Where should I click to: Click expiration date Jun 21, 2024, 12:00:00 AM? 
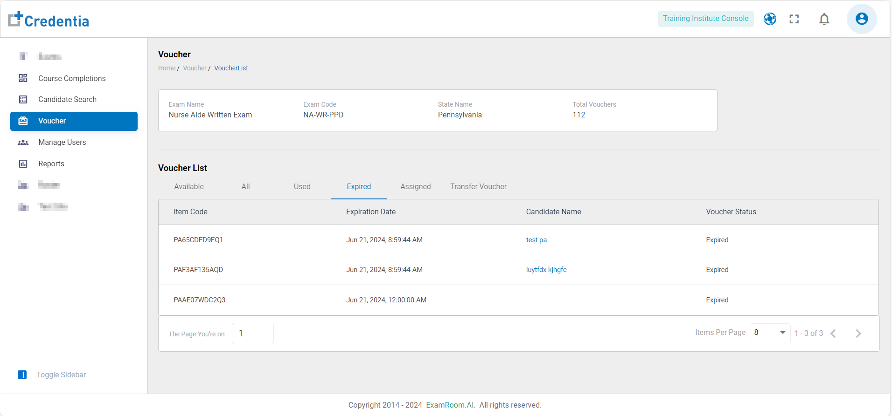386,300
